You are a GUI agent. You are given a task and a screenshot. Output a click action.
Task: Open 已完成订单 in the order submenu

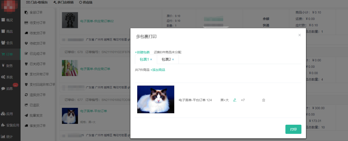37,53
